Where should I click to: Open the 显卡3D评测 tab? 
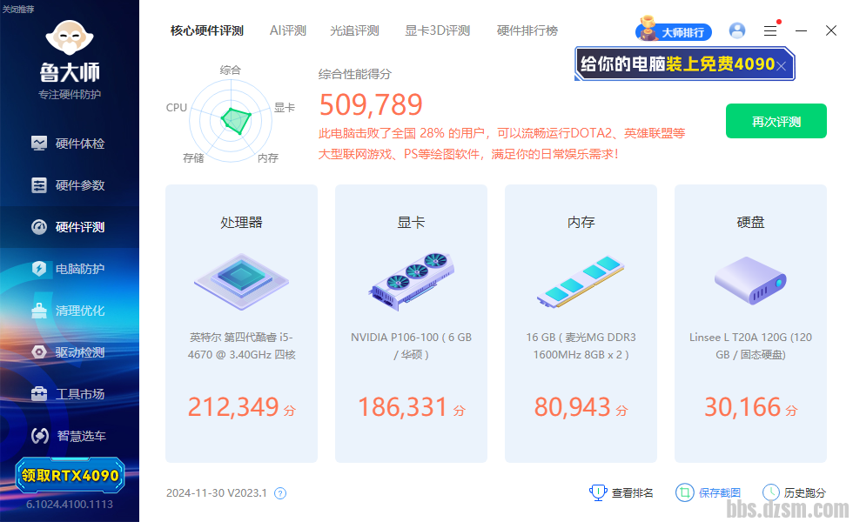tap(437, 30)
